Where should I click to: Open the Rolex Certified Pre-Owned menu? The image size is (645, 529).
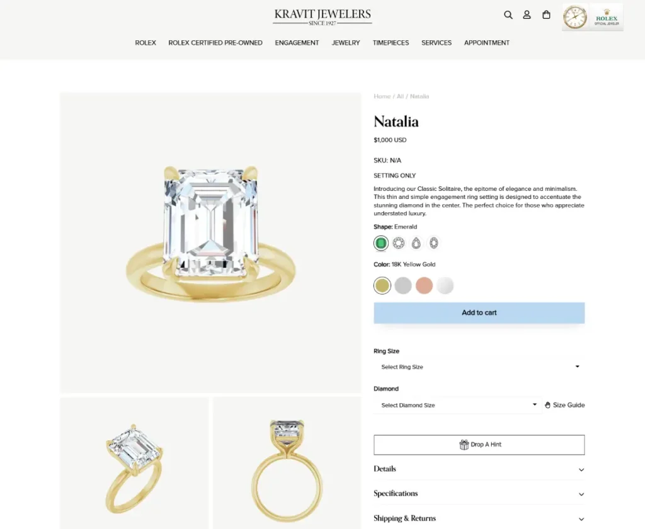point(215,43)
